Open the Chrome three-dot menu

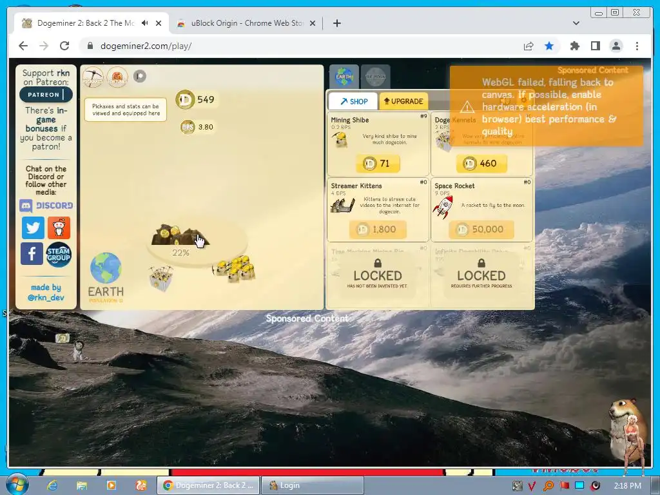637,46
